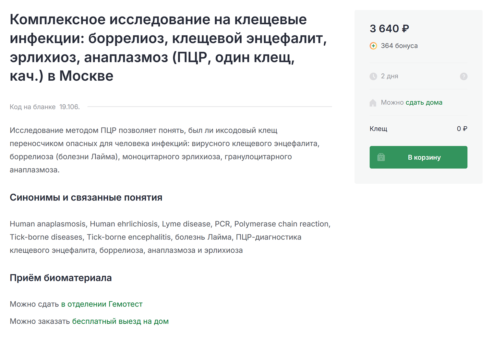
Task: Click the Клещ biomaterial row
Action: click(418, 129)
